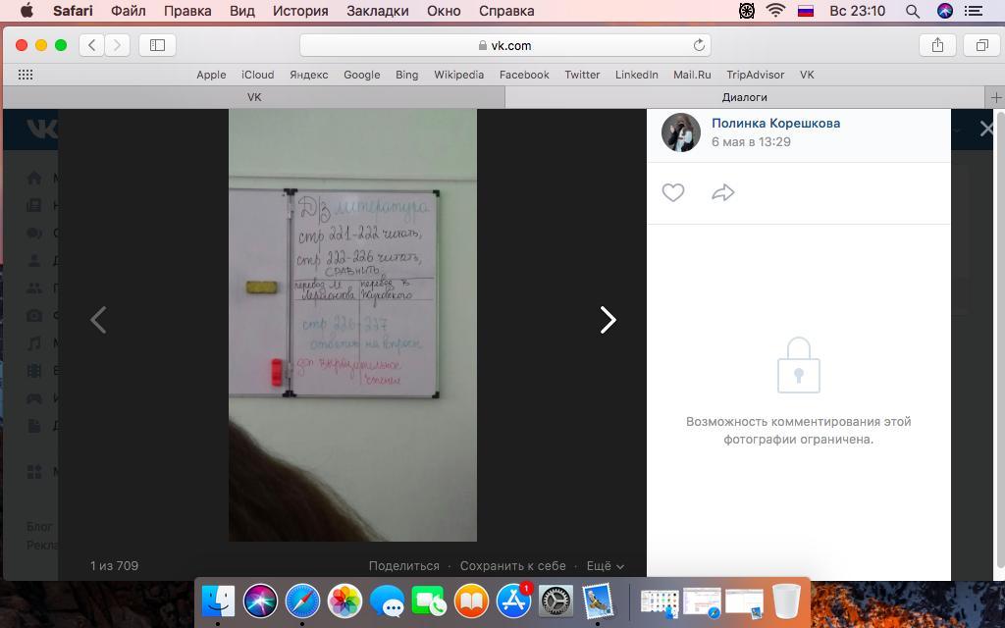Open the Wi-Fi status menu
Image resolution: width=1005 pixels, height=628 pixels.
(x=775, y=10)
